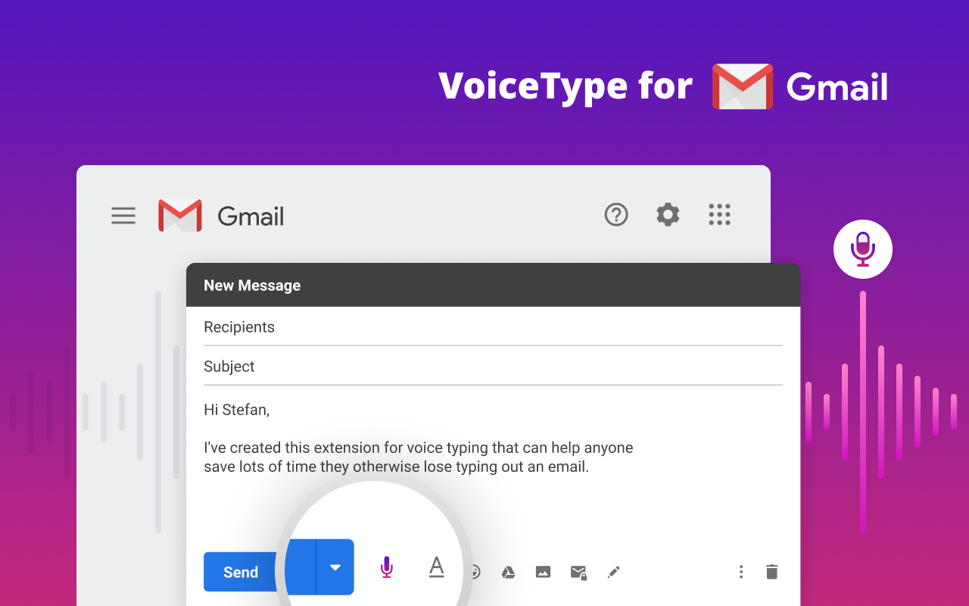Discard draft with the trash icon
Image resolution: width=969 pixels, height=606 pixels.
click(x=771, y=572)
